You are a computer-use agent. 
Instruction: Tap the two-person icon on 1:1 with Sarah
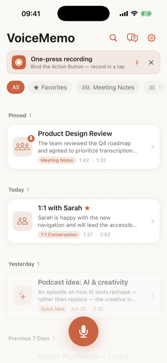click(22, 221)
